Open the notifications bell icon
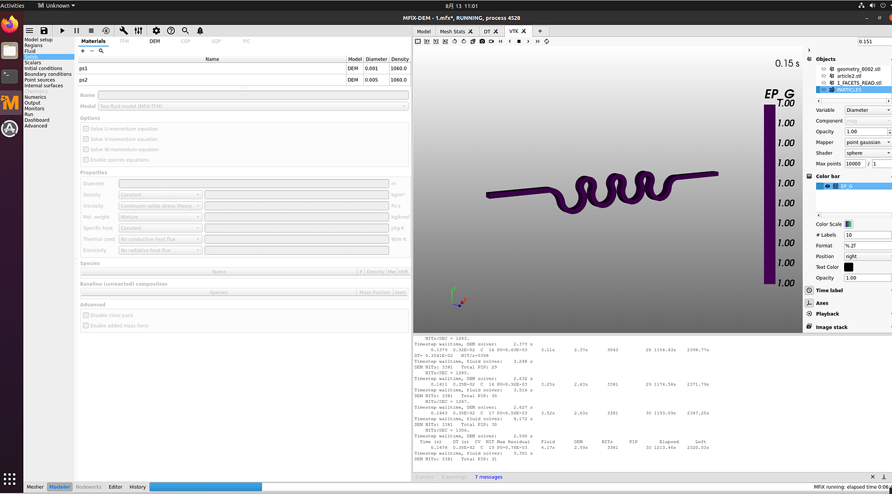 pos(200,30)
